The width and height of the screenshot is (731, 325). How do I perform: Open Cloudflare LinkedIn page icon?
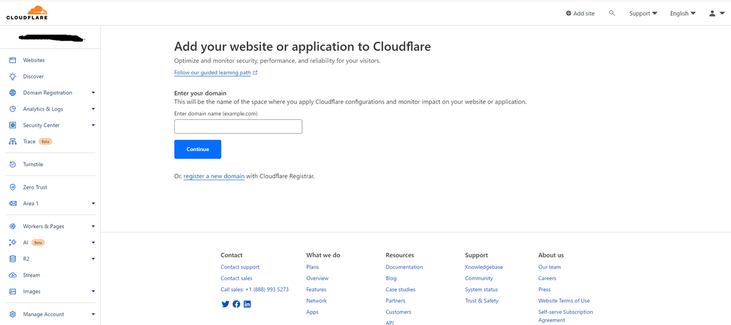[247, 304]
